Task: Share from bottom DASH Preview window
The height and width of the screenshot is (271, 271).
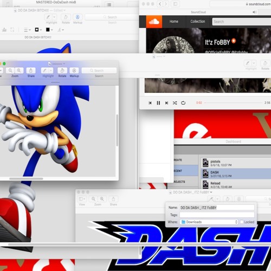Action: click(x=113, y=199)
